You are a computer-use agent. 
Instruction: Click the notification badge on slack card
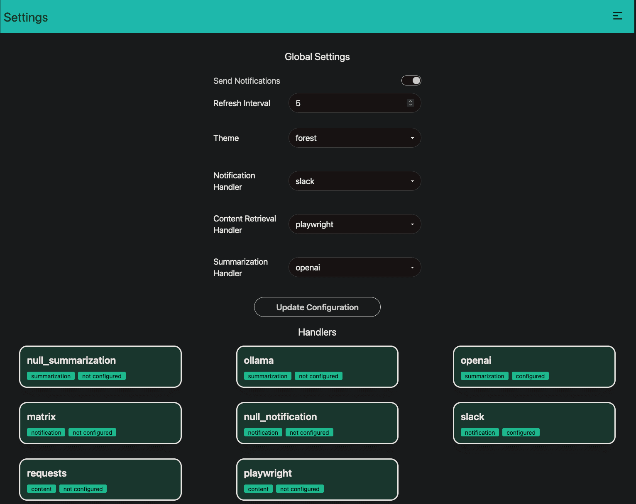point(479,433)
